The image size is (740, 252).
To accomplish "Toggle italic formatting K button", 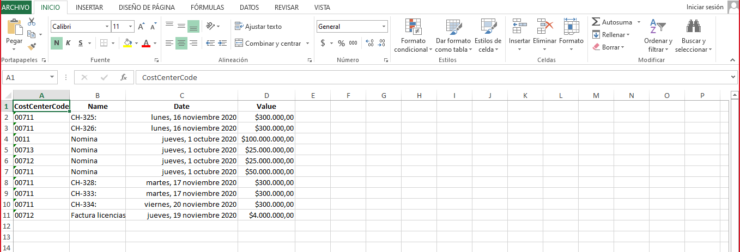I will pyautogui.click(x=69, y=43).
